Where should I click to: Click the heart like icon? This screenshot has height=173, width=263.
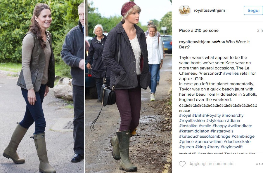182,164
